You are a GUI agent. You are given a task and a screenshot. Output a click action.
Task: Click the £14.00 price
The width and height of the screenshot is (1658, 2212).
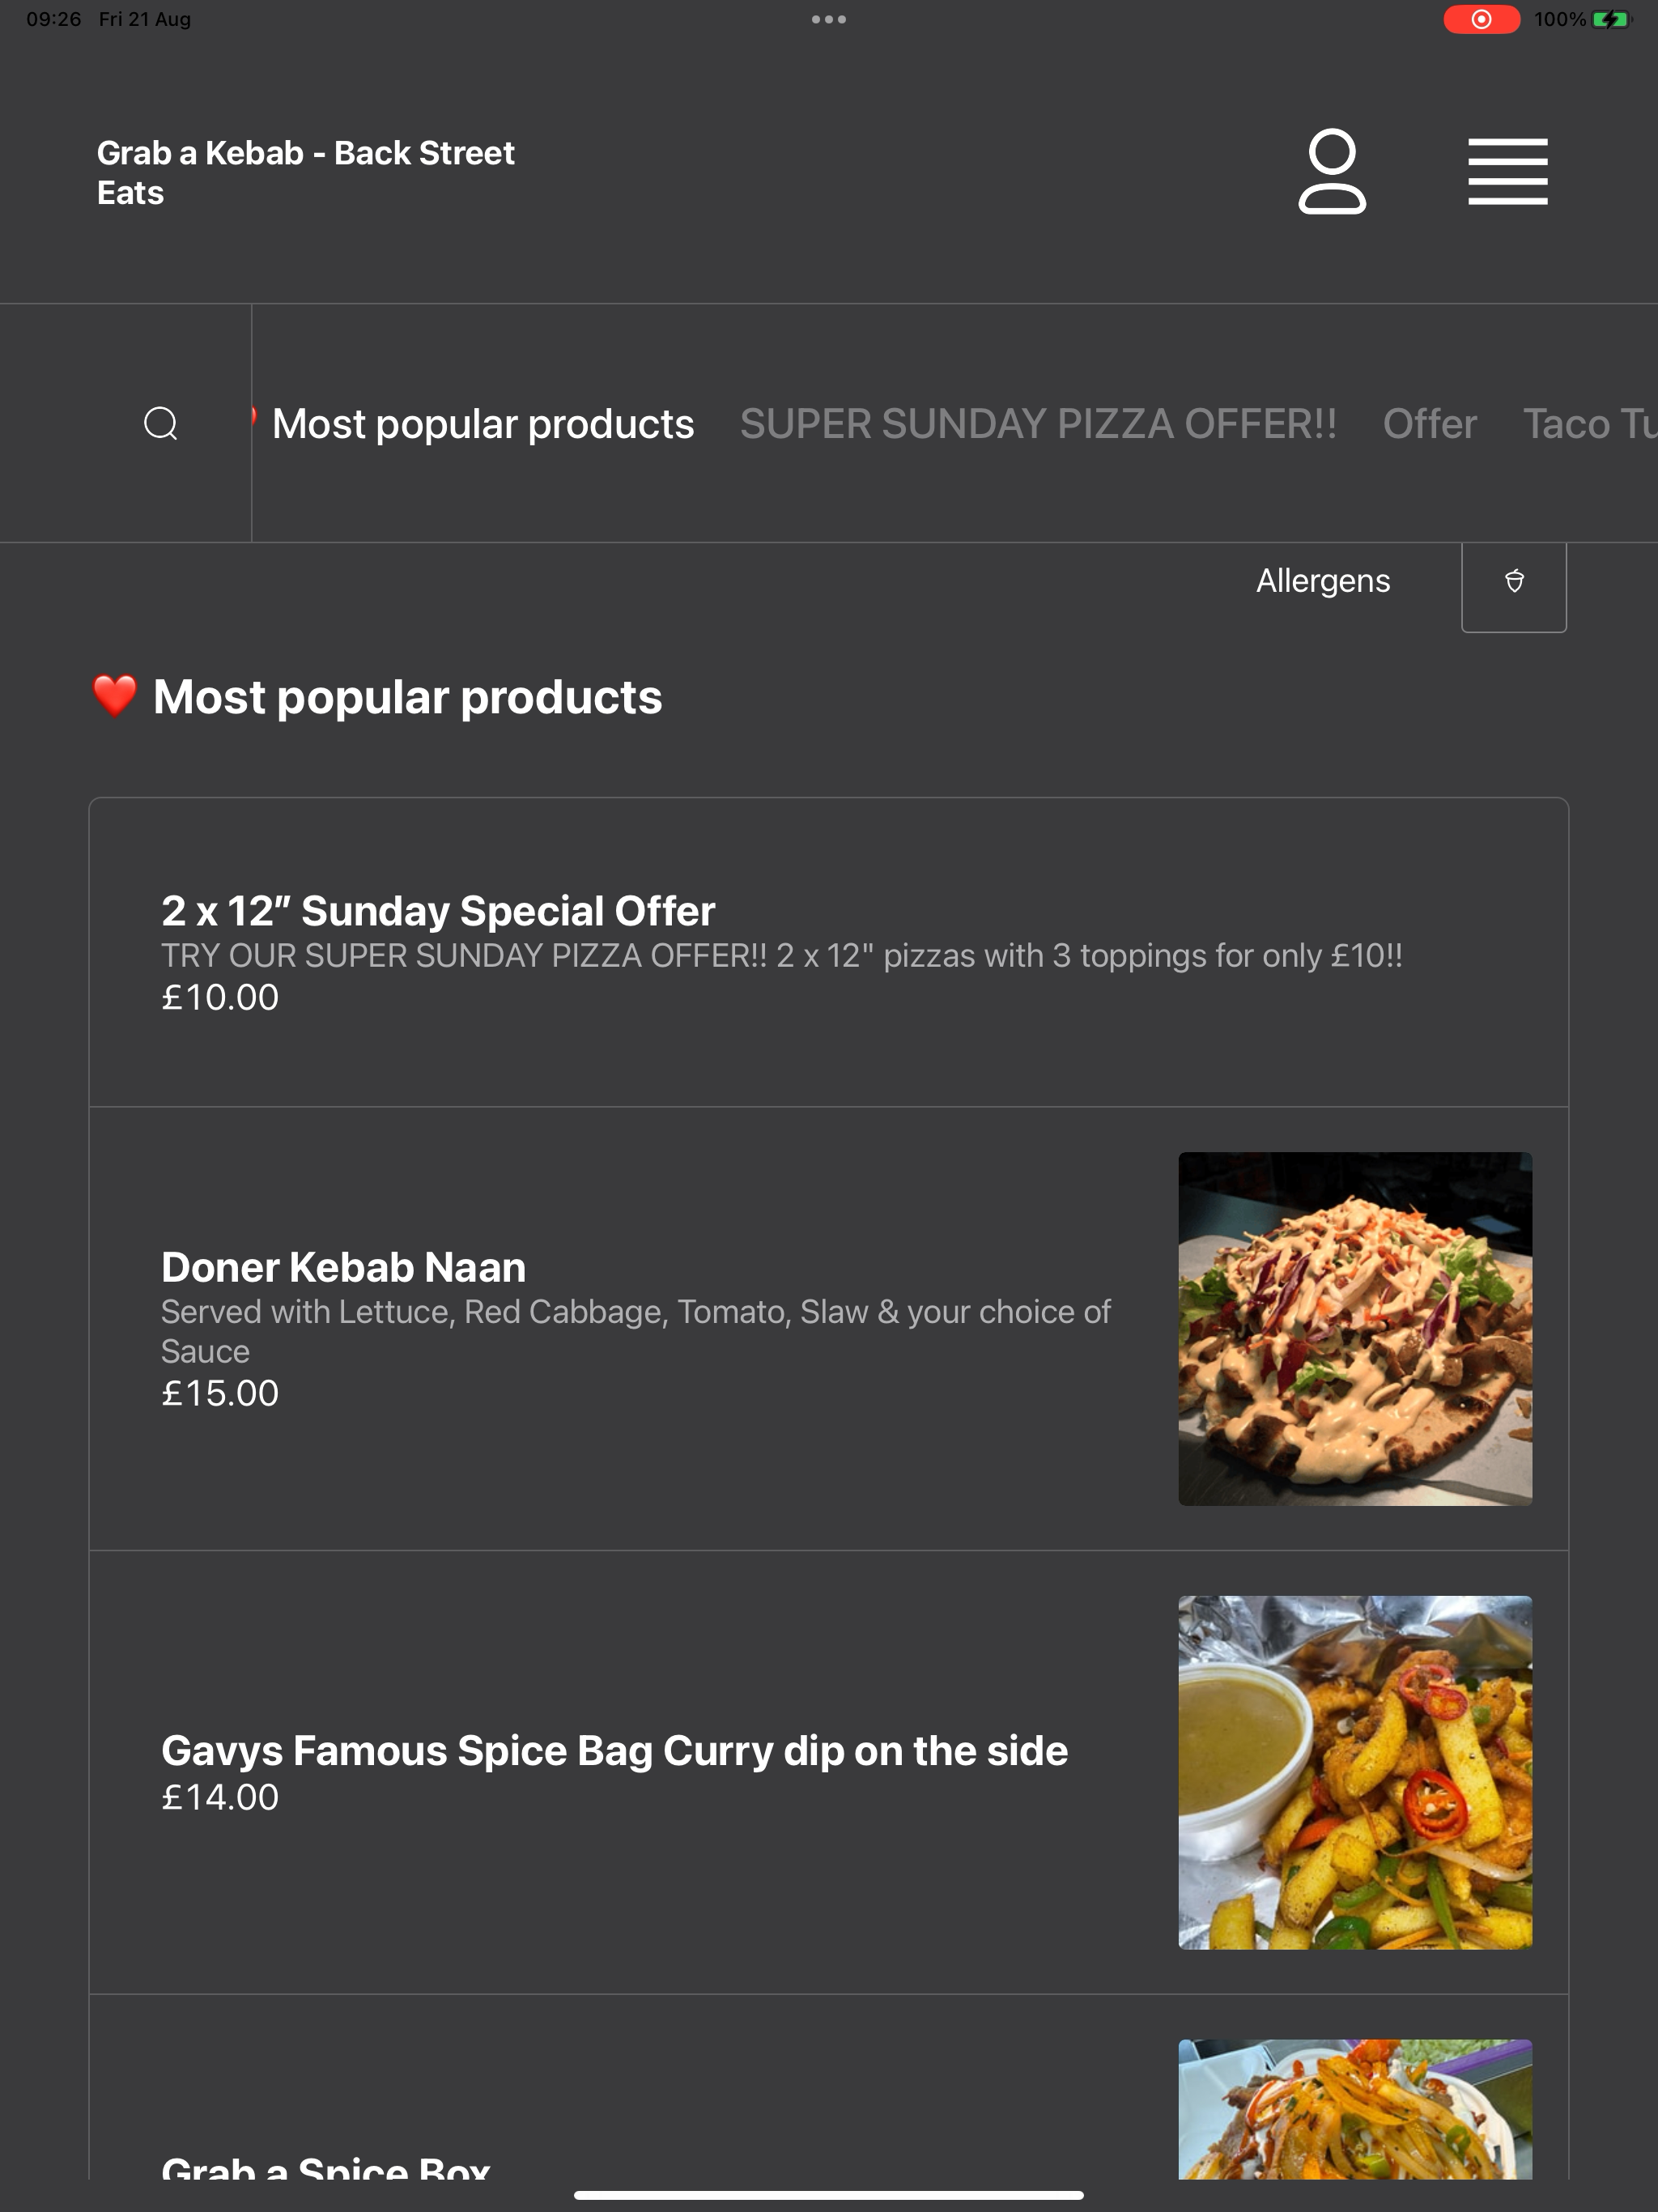coord(220,1797)
